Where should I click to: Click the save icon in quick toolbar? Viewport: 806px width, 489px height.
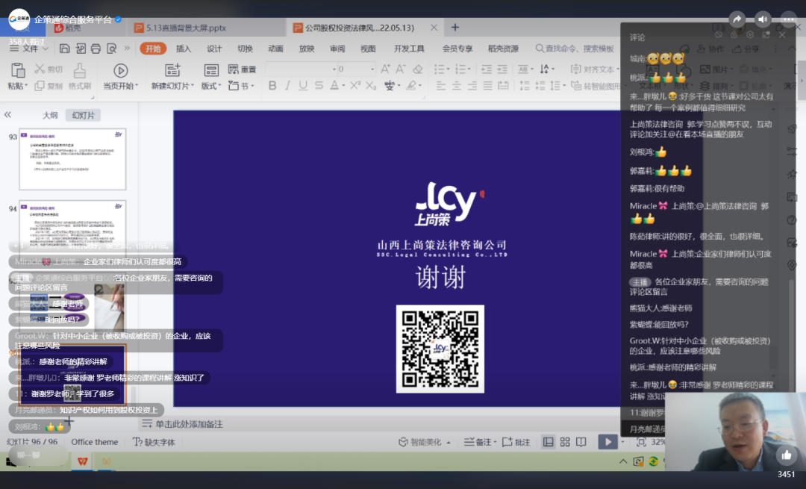click(x=64, y=49)
